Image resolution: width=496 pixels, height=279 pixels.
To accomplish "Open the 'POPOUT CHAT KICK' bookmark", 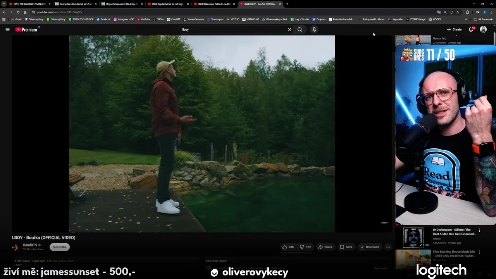I will pyautogui.click(x=81, y=19).
